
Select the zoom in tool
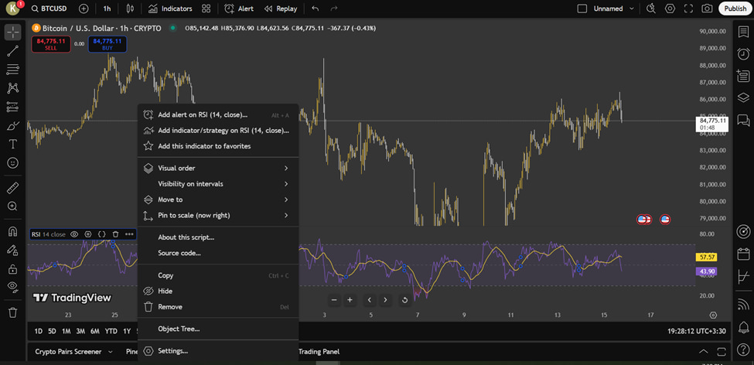click(x=13, y=206)
